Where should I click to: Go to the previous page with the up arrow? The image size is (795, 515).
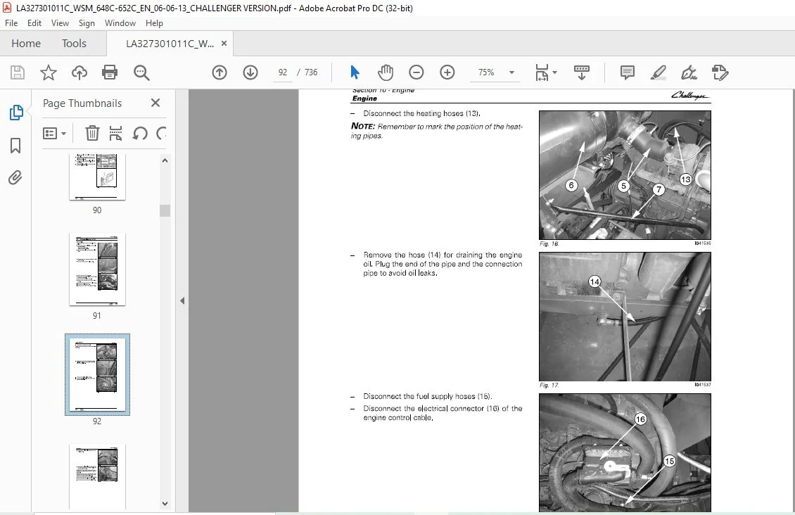click(x=220, y=72)
